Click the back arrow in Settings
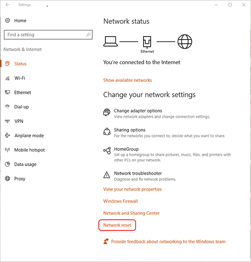 click(8, 5)
